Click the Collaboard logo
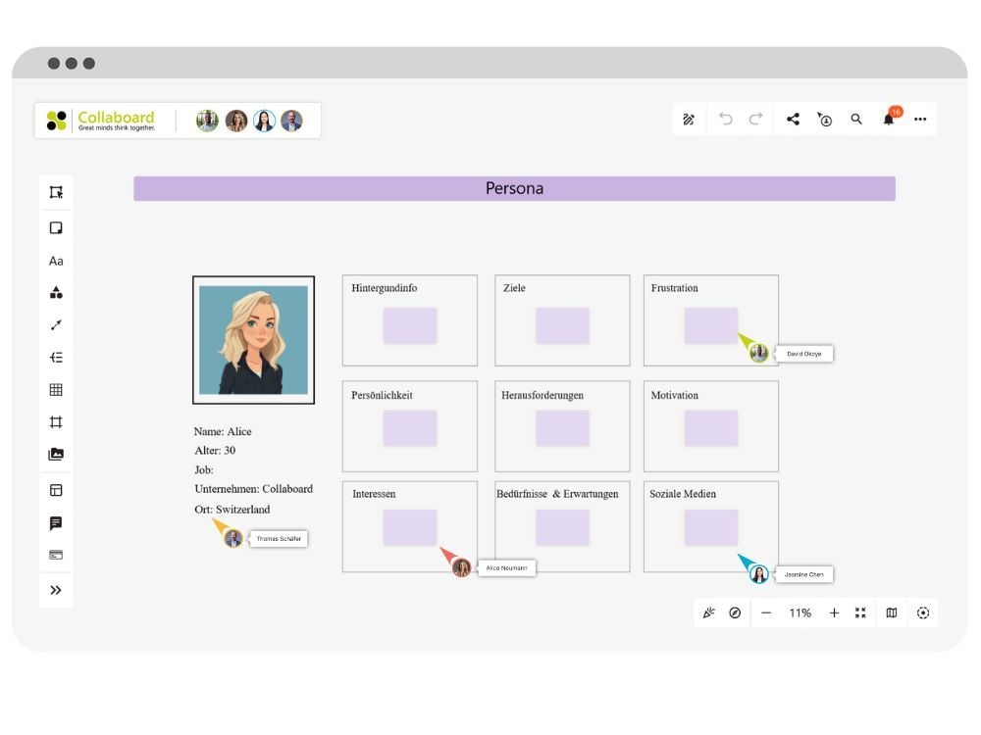 [102, 121]
